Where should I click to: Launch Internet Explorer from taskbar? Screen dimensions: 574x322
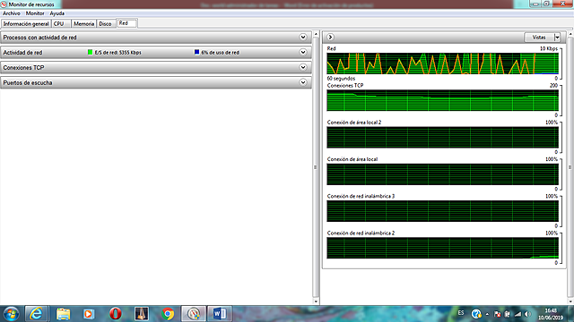36,314
